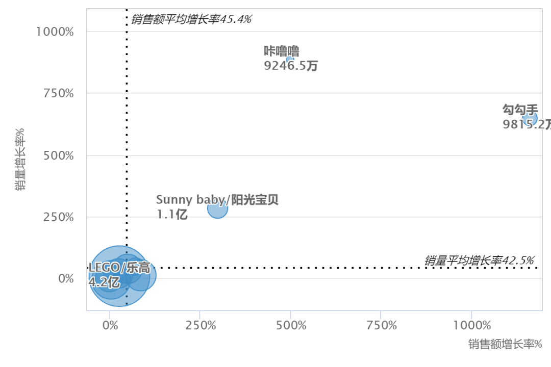
Task: Click the 咔噜噜 bubble data point
Action: 290,60
